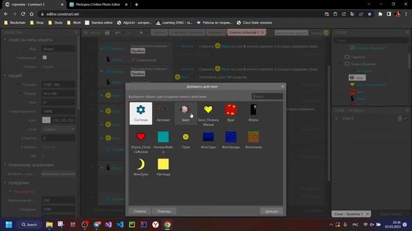This screenshot has width=412, height=231.
Task: Pick the ФонЗвезды starry background object
Action: pos(230,141)
